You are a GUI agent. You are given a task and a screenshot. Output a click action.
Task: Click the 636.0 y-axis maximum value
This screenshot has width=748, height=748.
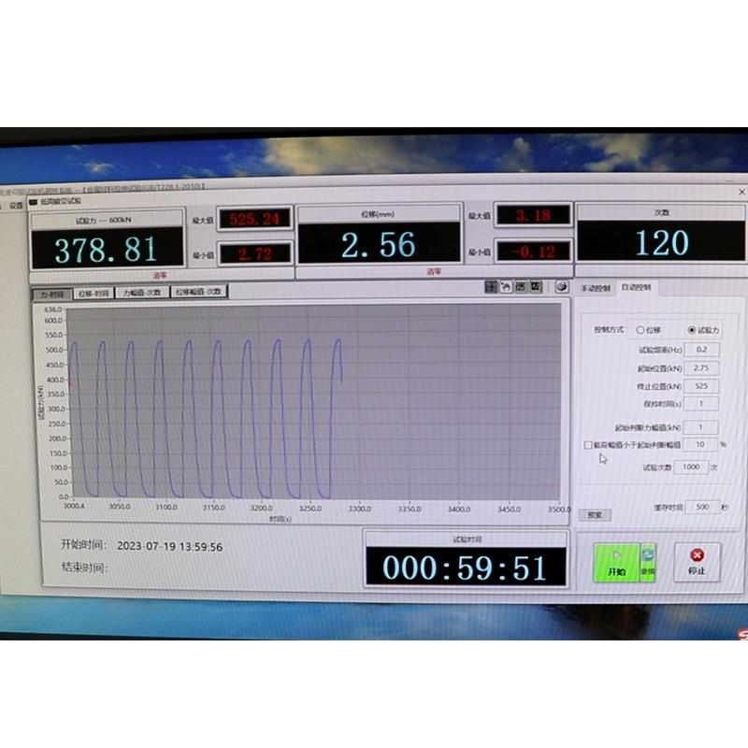click(x=53, y=309)
